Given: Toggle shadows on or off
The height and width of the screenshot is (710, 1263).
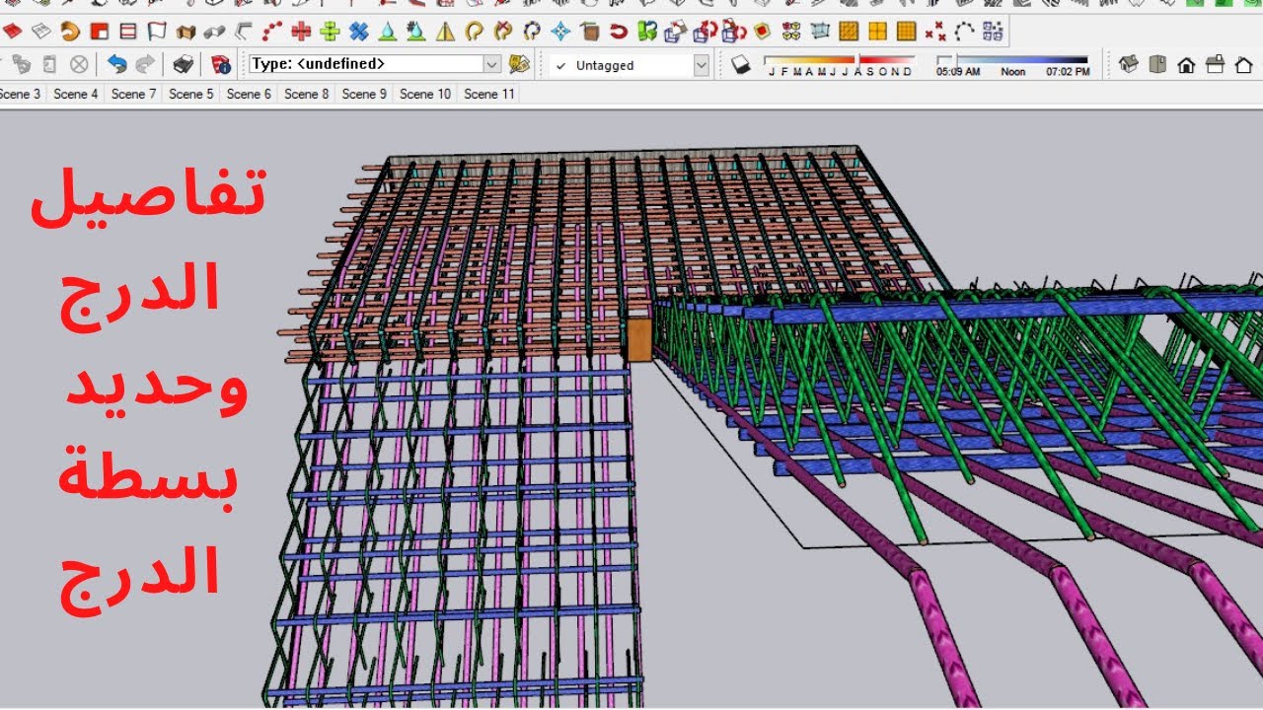Looking at the screenshot, I should coord(741,65).
